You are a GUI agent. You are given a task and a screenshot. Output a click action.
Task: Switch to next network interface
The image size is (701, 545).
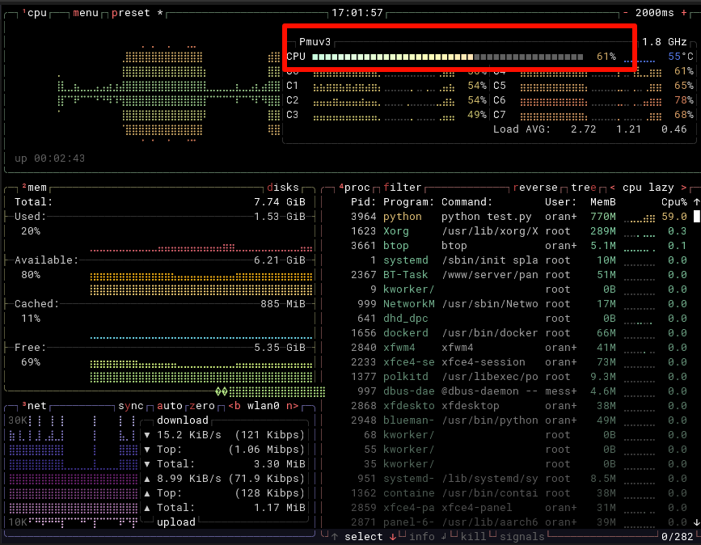[293, 405]
